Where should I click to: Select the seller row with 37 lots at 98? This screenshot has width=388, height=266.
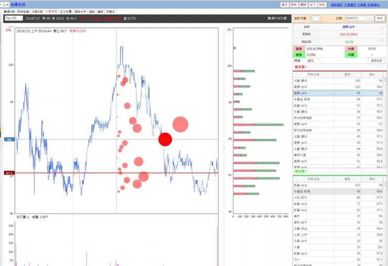338,216
